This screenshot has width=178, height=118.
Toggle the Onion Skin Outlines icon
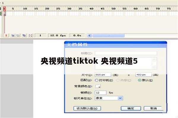pos(18,35)
